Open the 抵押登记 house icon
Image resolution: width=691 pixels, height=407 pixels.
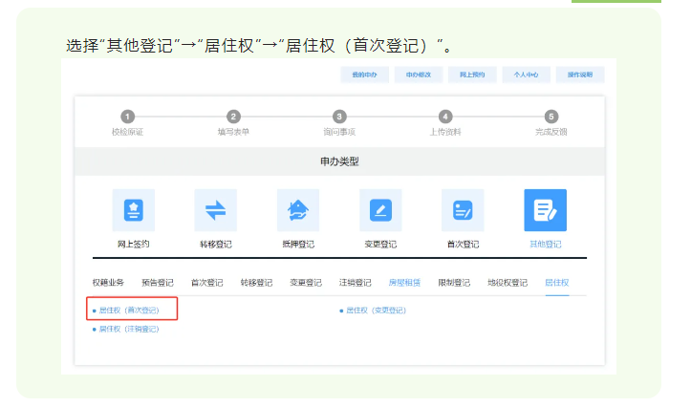coord(298,210)
